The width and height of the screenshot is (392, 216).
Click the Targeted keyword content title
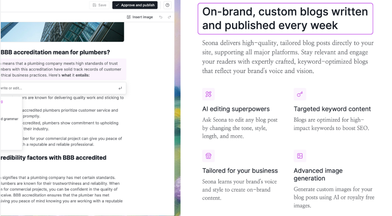tap(332, 109)
